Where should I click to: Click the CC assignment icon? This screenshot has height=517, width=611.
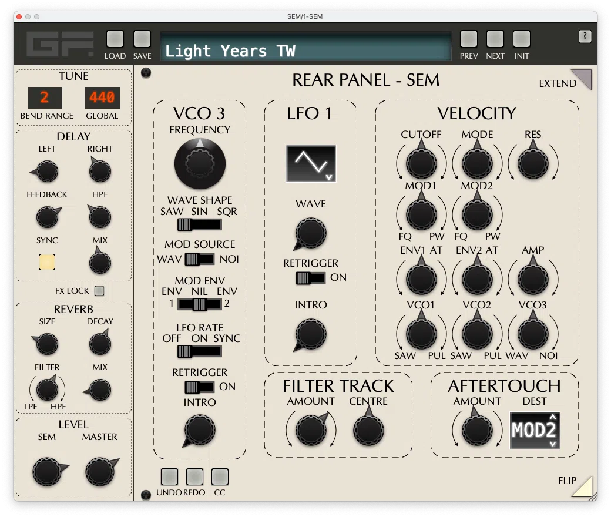point(220,477)
